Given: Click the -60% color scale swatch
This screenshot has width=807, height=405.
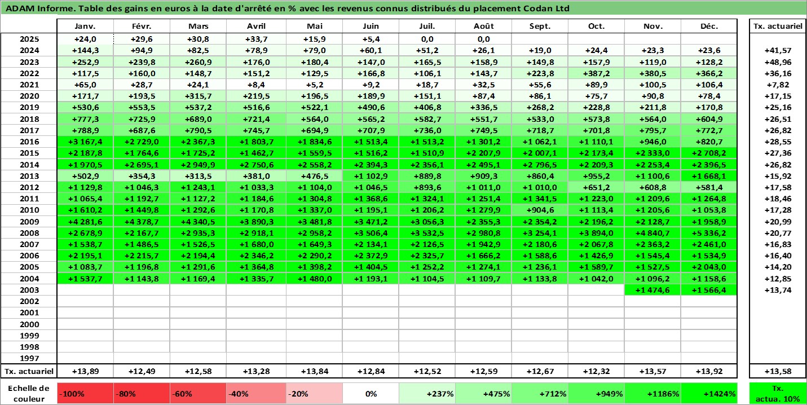Looking at the screenshot, I should click(199, 393).
